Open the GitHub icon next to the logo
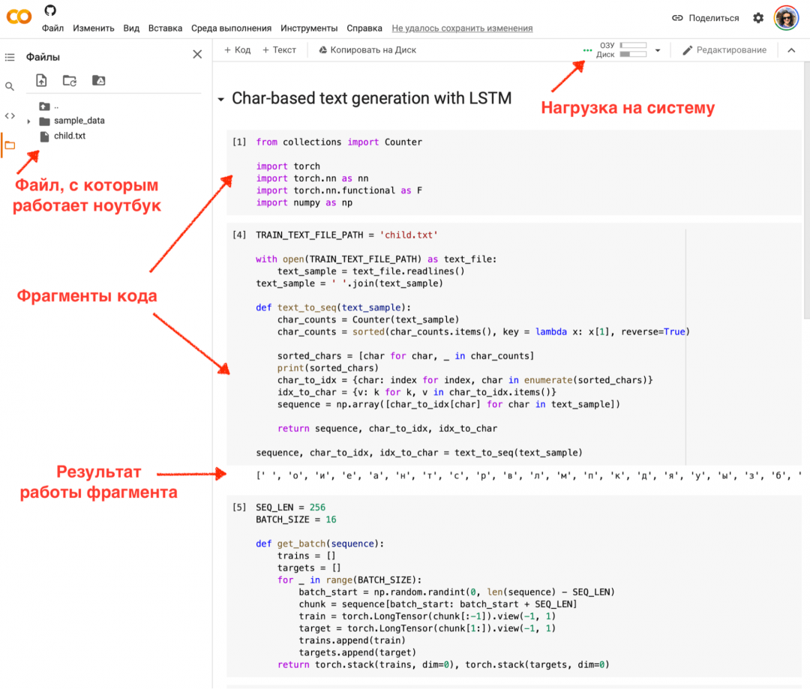 point(49,11)
